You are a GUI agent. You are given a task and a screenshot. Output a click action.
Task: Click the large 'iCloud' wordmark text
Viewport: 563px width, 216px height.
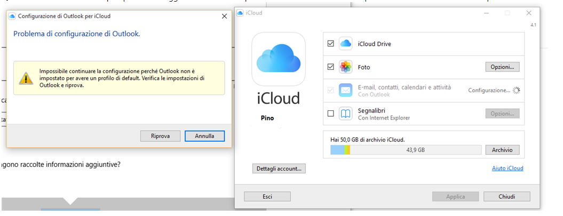[x=279, y=98]
